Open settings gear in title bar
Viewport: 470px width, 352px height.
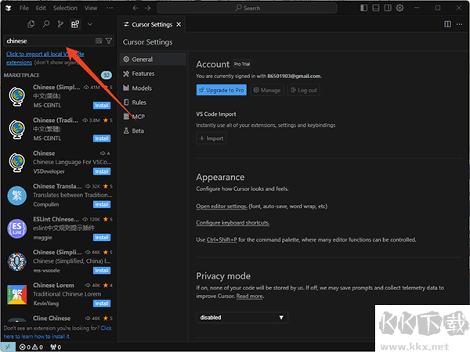click(x=399, y=8)
